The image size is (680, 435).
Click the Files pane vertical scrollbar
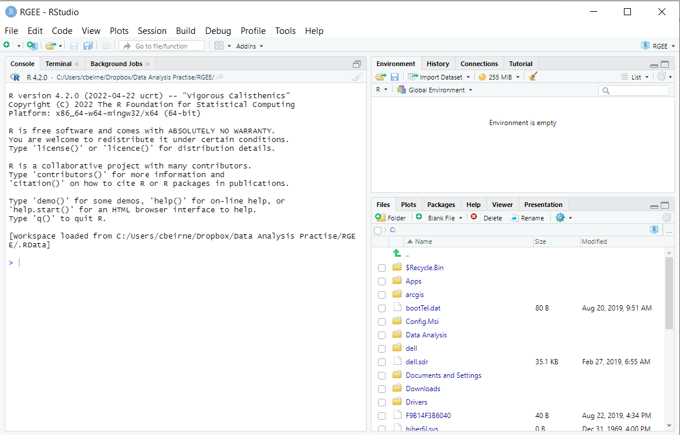[669, 292]
